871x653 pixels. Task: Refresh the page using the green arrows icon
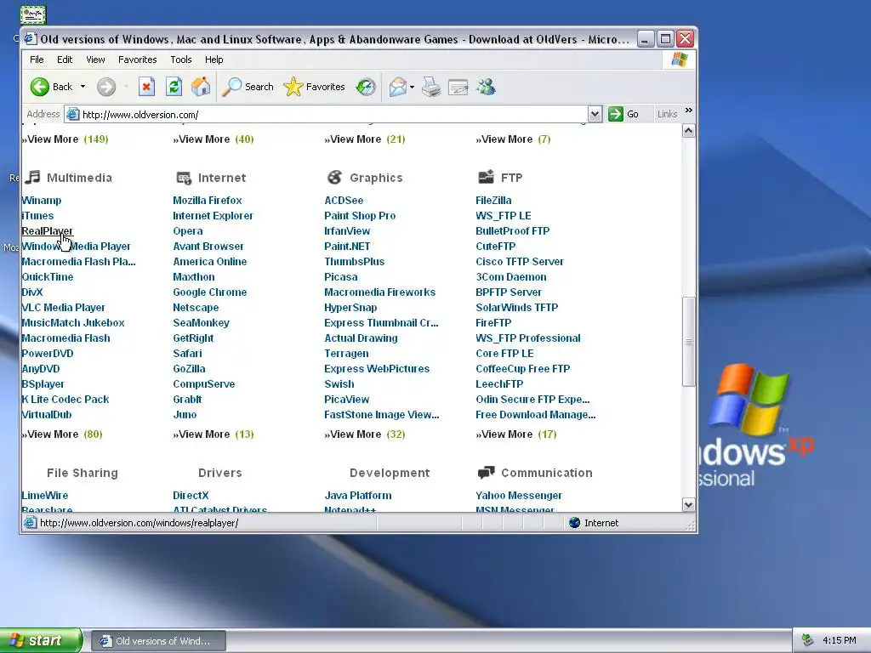click(174, 87)
